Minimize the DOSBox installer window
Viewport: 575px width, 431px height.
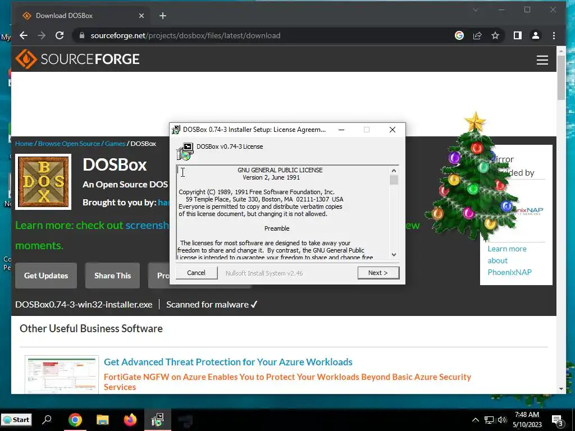pos(341,130)
